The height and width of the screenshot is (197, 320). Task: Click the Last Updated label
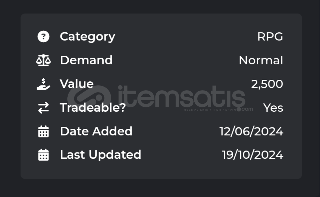[x=100, y=155]
